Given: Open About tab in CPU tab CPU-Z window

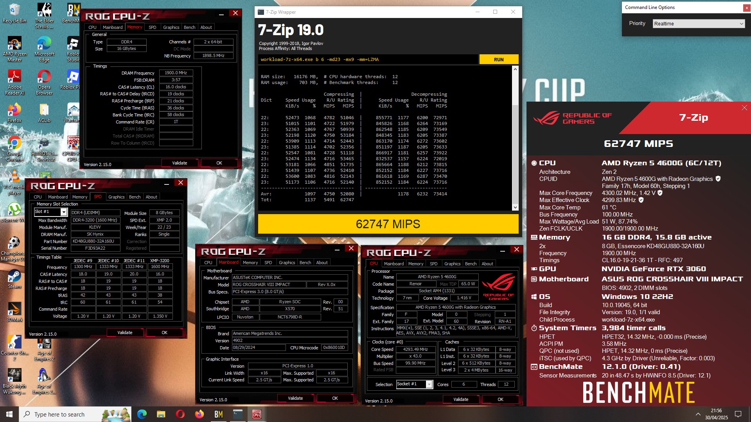Looking at the screenshot, I should pos(487,264).
